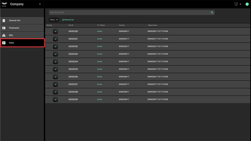The image size is (251, 141).
Task: Click Refresh list
Action: tap(68, 20)
